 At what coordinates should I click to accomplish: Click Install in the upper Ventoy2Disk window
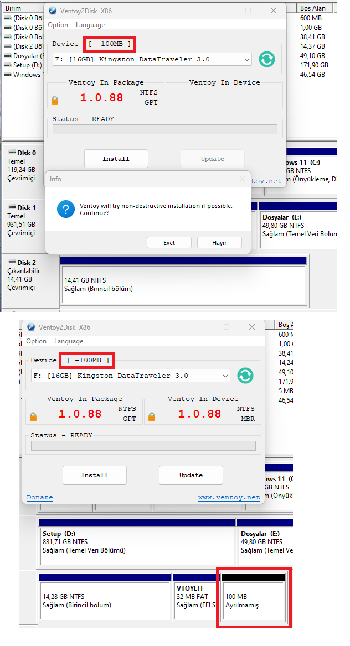click(116, 159)
